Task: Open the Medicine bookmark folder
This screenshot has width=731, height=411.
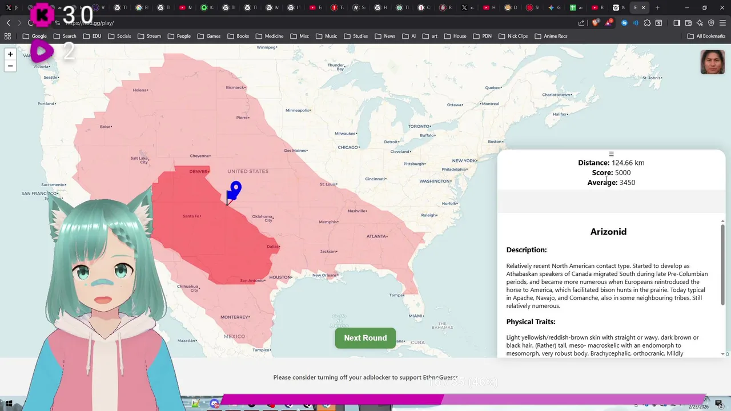Action: click(269, 36)
